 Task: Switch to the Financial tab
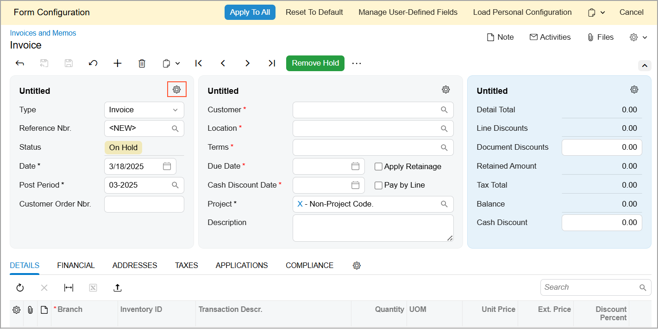pos(76,266)
